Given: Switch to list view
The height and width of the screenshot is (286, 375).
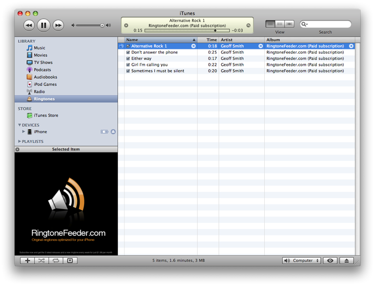Looking at the screenshot, I should [270, 24].
